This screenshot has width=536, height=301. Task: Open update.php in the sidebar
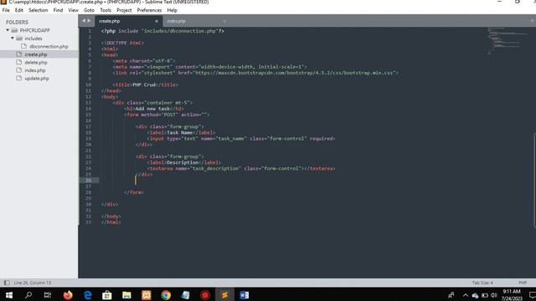click(37, 78)
